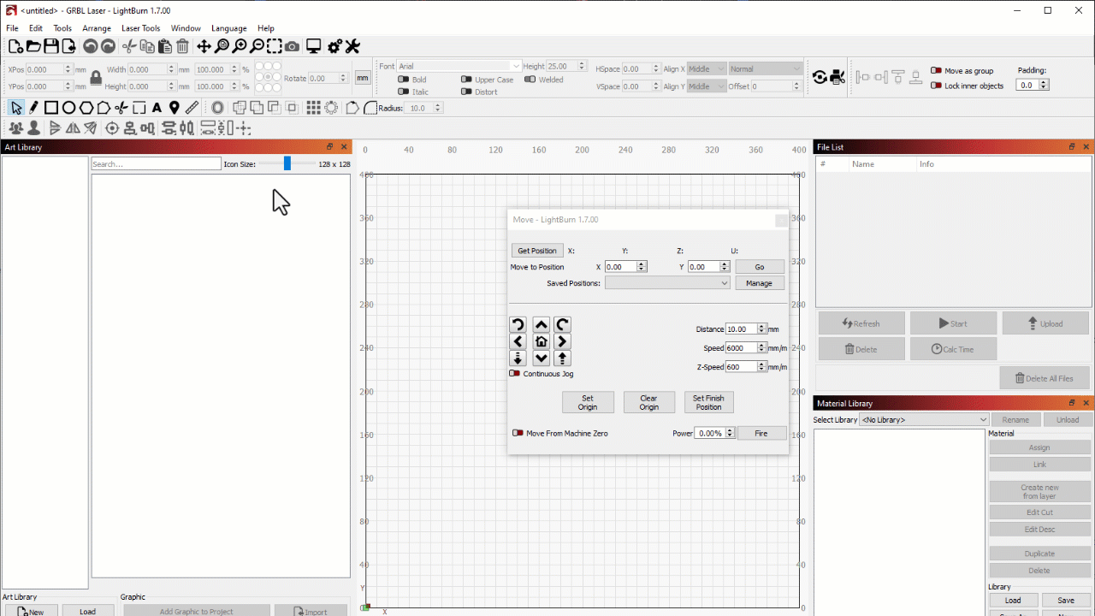Click the Art Library search field
Viewport: 1095px width, 616px height.
[155, 163]
